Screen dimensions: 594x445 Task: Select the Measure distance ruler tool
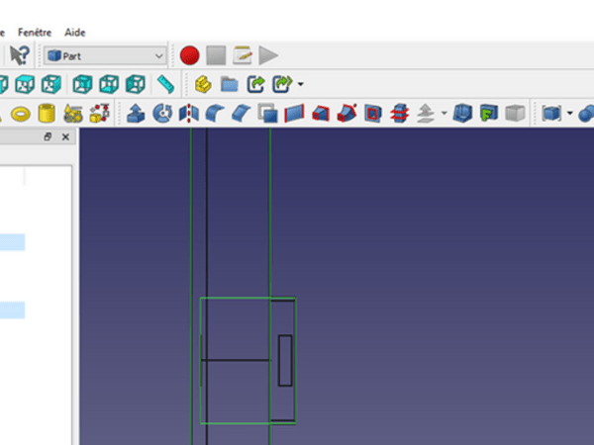(165, 84)
